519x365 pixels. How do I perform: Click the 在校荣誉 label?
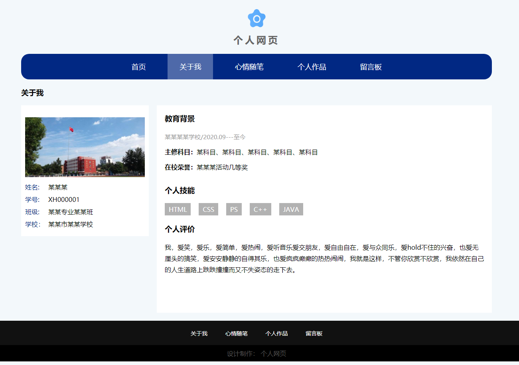(179, 168)
